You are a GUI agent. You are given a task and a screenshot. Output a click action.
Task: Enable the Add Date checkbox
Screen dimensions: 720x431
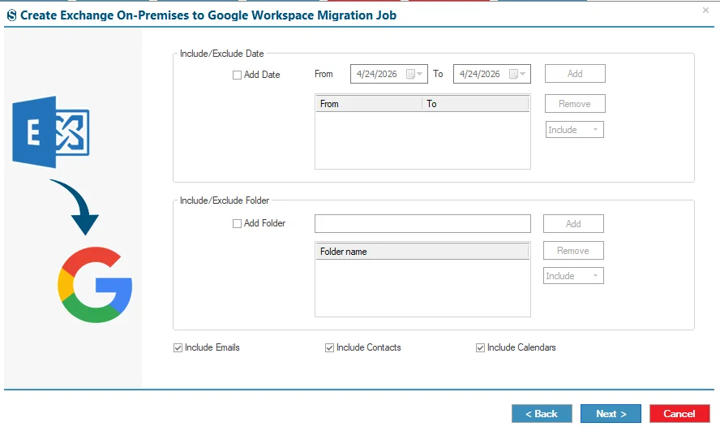coord(237,75)
